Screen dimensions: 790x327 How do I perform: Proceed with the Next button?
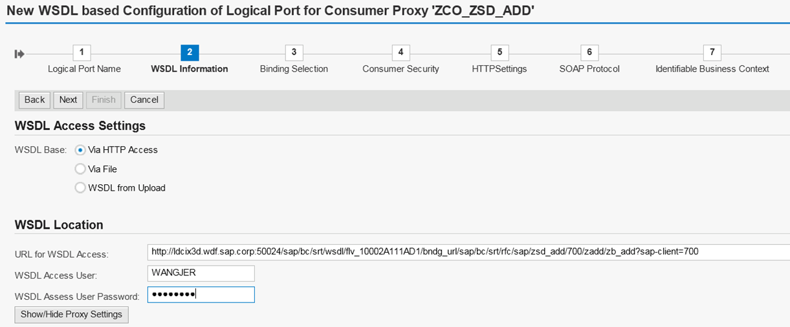point(68,100)
